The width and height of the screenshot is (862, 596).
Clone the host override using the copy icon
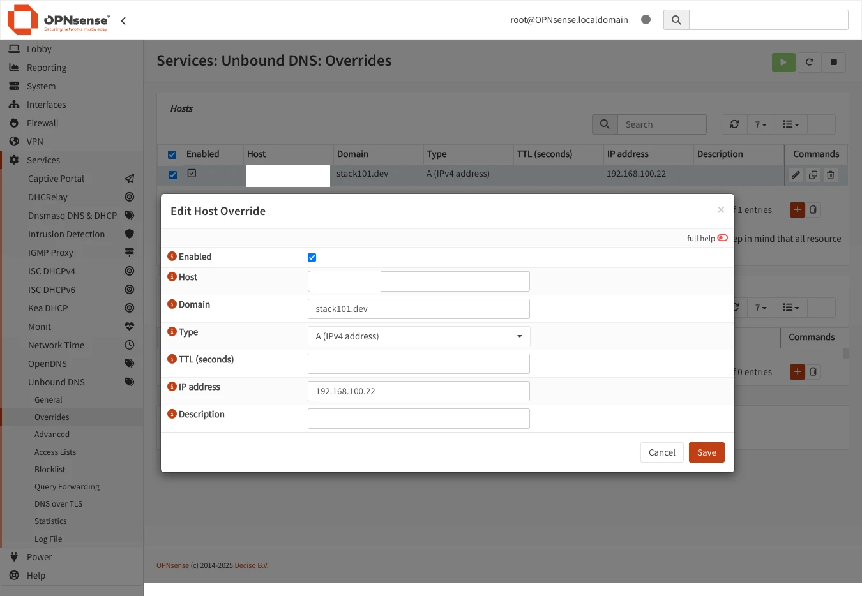pos(813,174)
